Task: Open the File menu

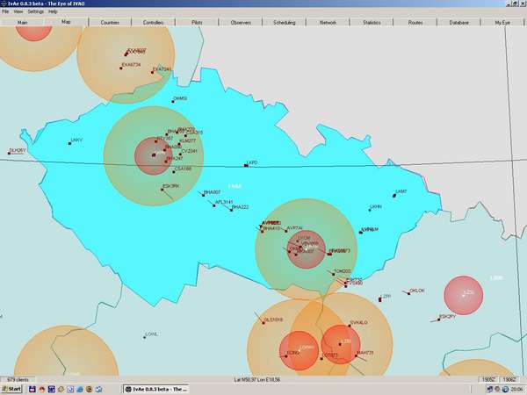Action: [5, 11]
